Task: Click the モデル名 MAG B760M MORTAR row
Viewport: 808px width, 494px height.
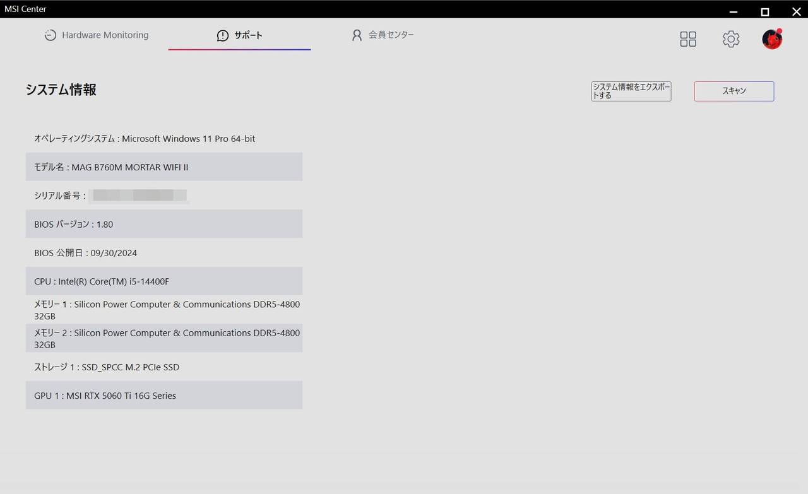Action: click(x=163, y=167)
